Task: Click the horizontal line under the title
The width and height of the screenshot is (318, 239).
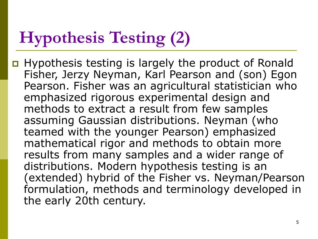Action: (x=156, y=50)
